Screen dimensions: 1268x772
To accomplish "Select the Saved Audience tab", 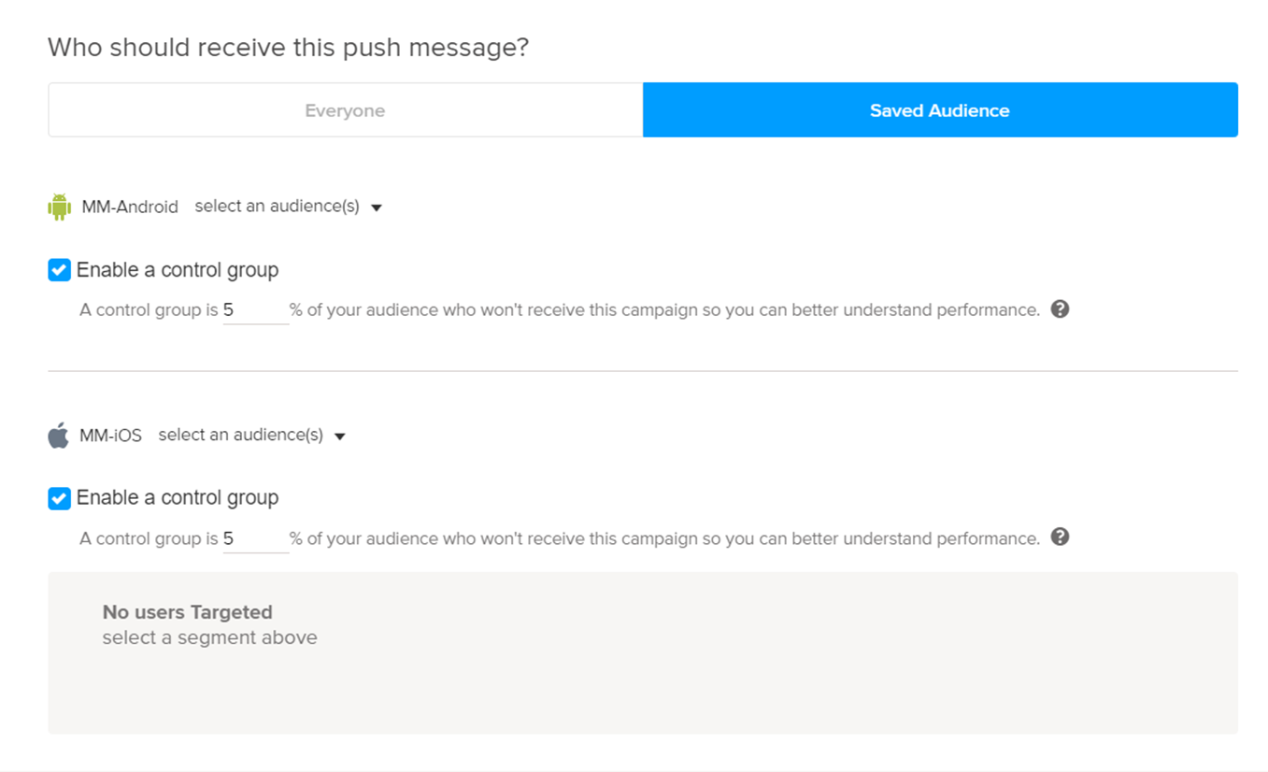I will (940, 110).
